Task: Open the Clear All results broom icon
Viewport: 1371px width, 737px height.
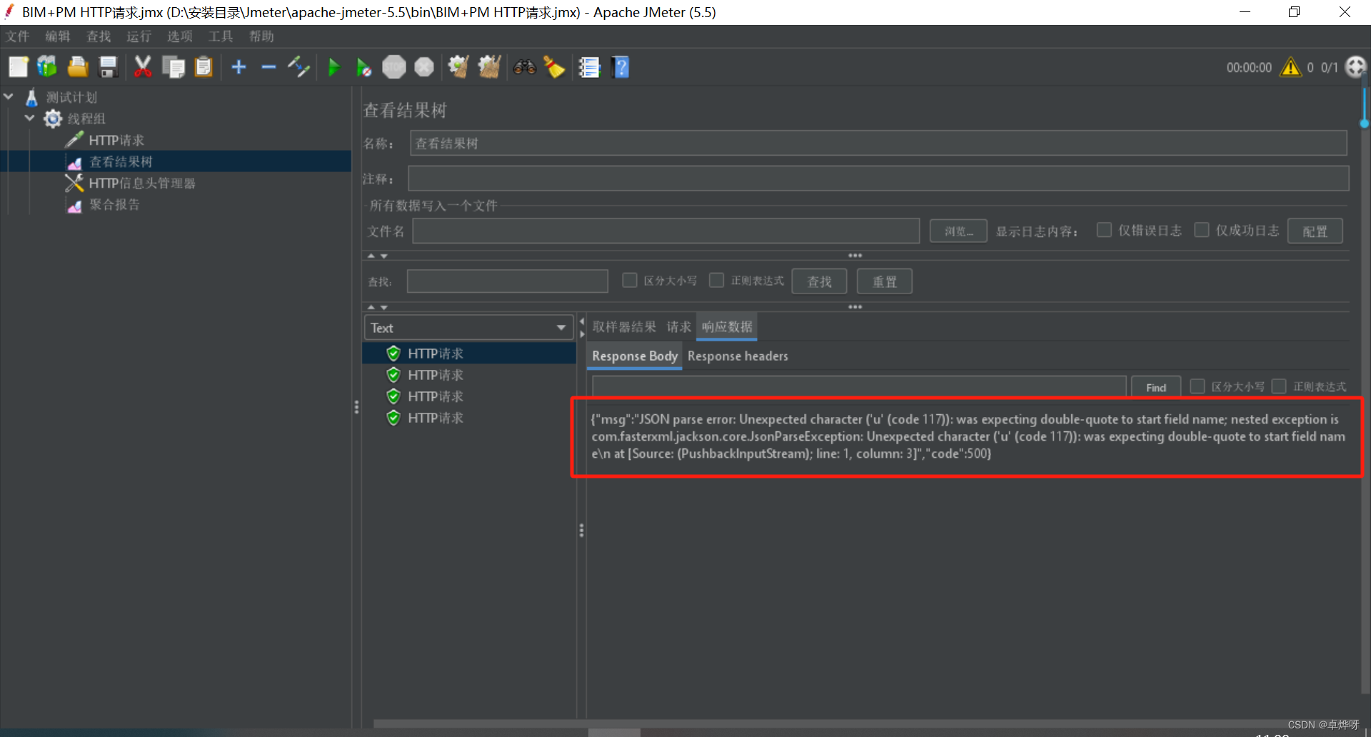Action: click(x=555, y=66)
